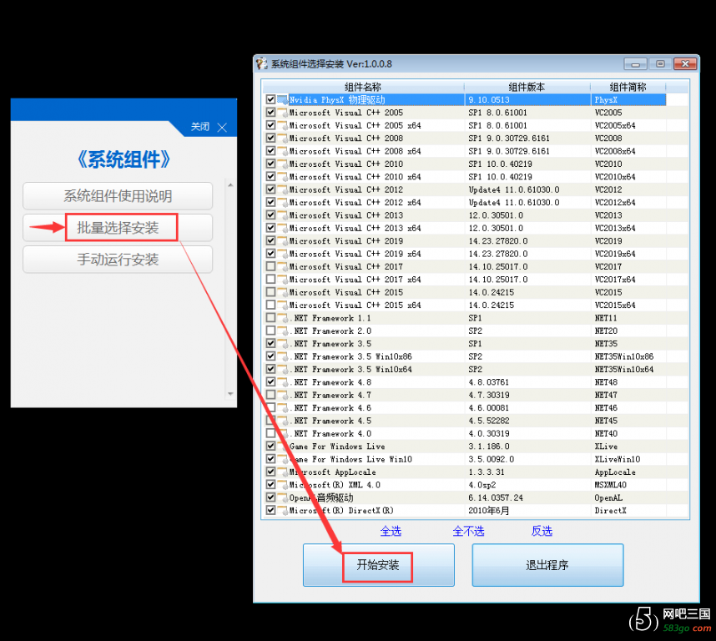
Task: Uncheck Nvidia PhysX 物理驱动 checkbox
Action: pyautogui.click(x=270, y=99)
